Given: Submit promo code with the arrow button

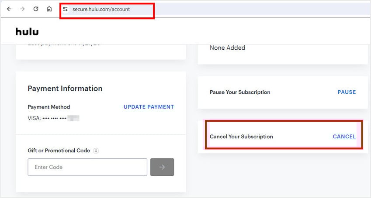Looking at the screenshot, I should [162, 167].
